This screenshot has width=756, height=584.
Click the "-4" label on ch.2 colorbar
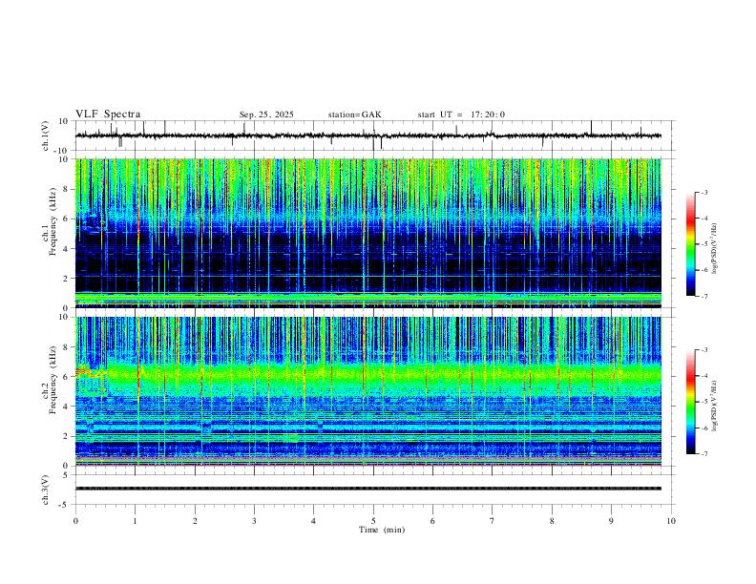pyautogui.click(x=704, y=376)
